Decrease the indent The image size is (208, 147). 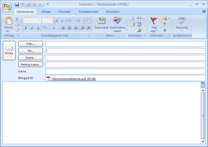pos(82,28)
